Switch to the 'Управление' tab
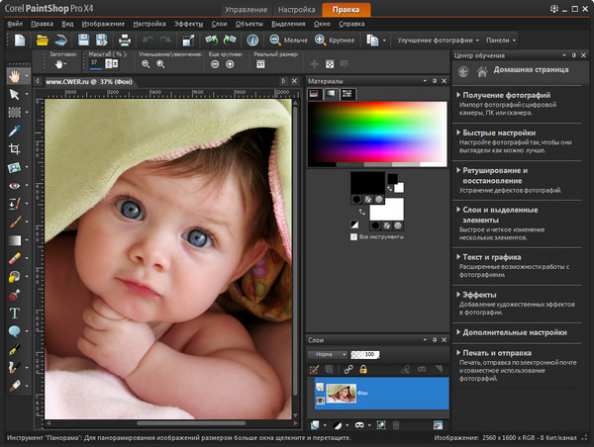This screenshot has width=594, height=447. tap(245, 8)
